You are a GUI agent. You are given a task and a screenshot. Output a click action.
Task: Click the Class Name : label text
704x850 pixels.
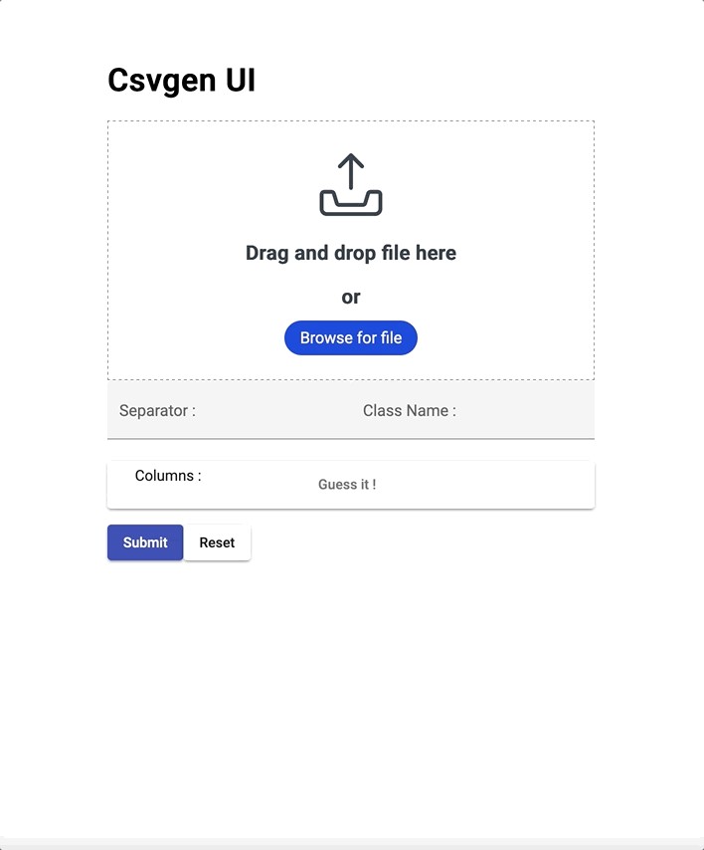[409, 410]
